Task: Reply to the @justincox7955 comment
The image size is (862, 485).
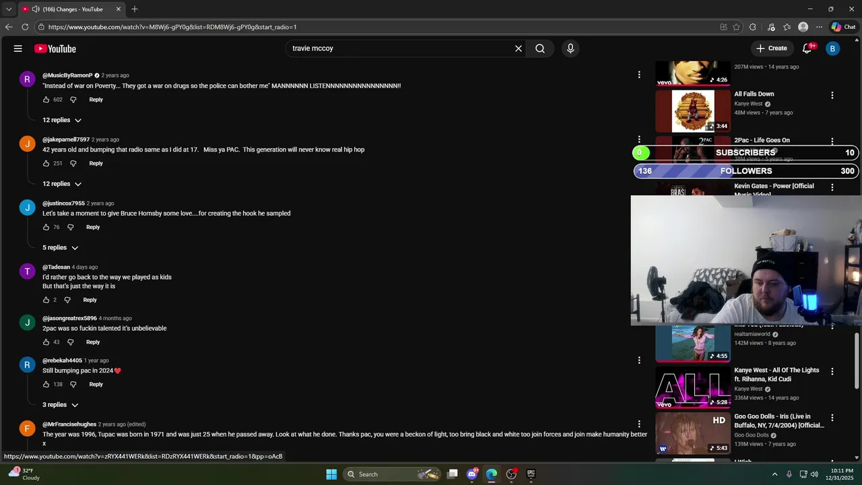Action: point(93,227)
